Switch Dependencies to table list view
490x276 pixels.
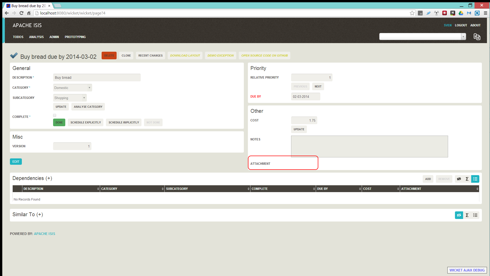coord(475,179)
